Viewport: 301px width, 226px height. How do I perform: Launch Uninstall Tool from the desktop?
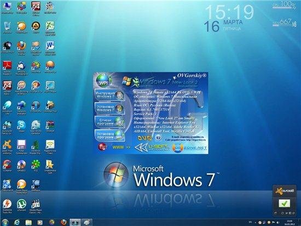(x=50, y=106)
